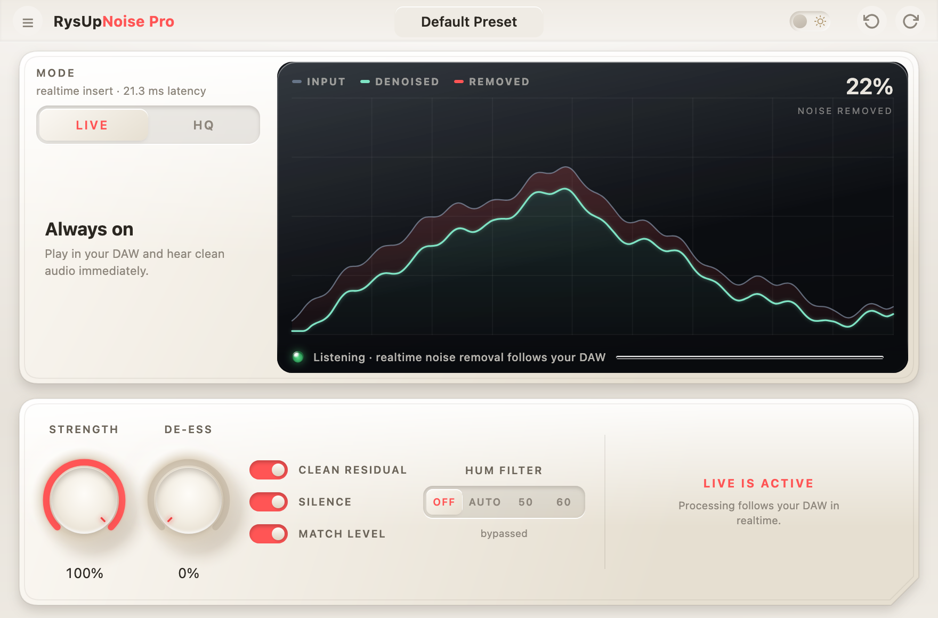Click the green listening status indicator
Image resolution: width=938 pixels, height=618 pixels.
click(298, 357)
